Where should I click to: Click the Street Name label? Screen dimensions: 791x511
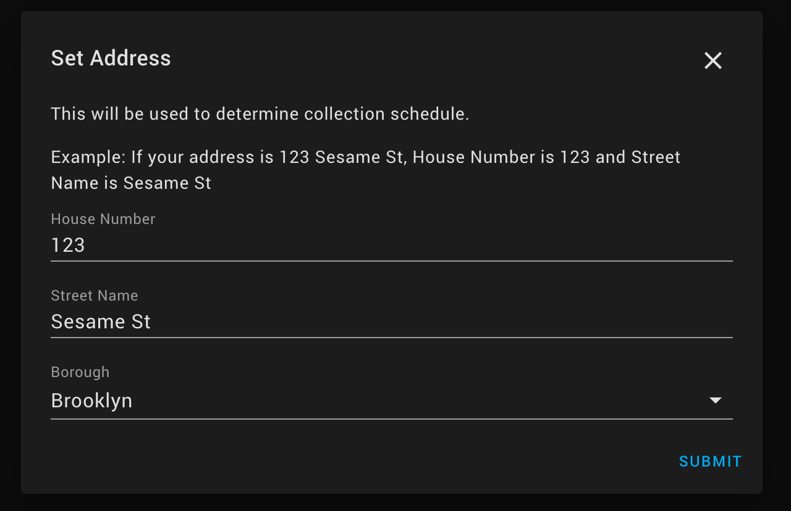coord(94,296)
